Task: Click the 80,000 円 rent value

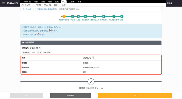Action: pos(89,58)
